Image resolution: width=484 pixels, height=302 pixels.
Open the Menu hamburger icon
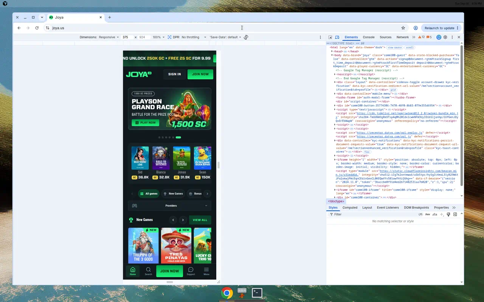206,271
